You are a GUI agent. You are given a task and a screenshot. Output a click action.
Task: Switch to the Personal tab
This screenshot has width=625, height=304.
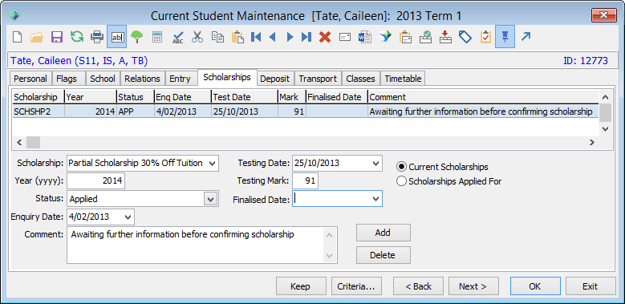coord(30,79)
